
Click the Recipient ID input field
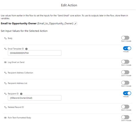coord(34,98)
